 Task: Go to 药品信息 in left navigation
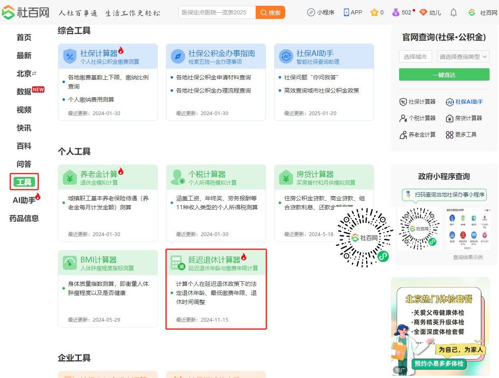(x=24, y=218)
